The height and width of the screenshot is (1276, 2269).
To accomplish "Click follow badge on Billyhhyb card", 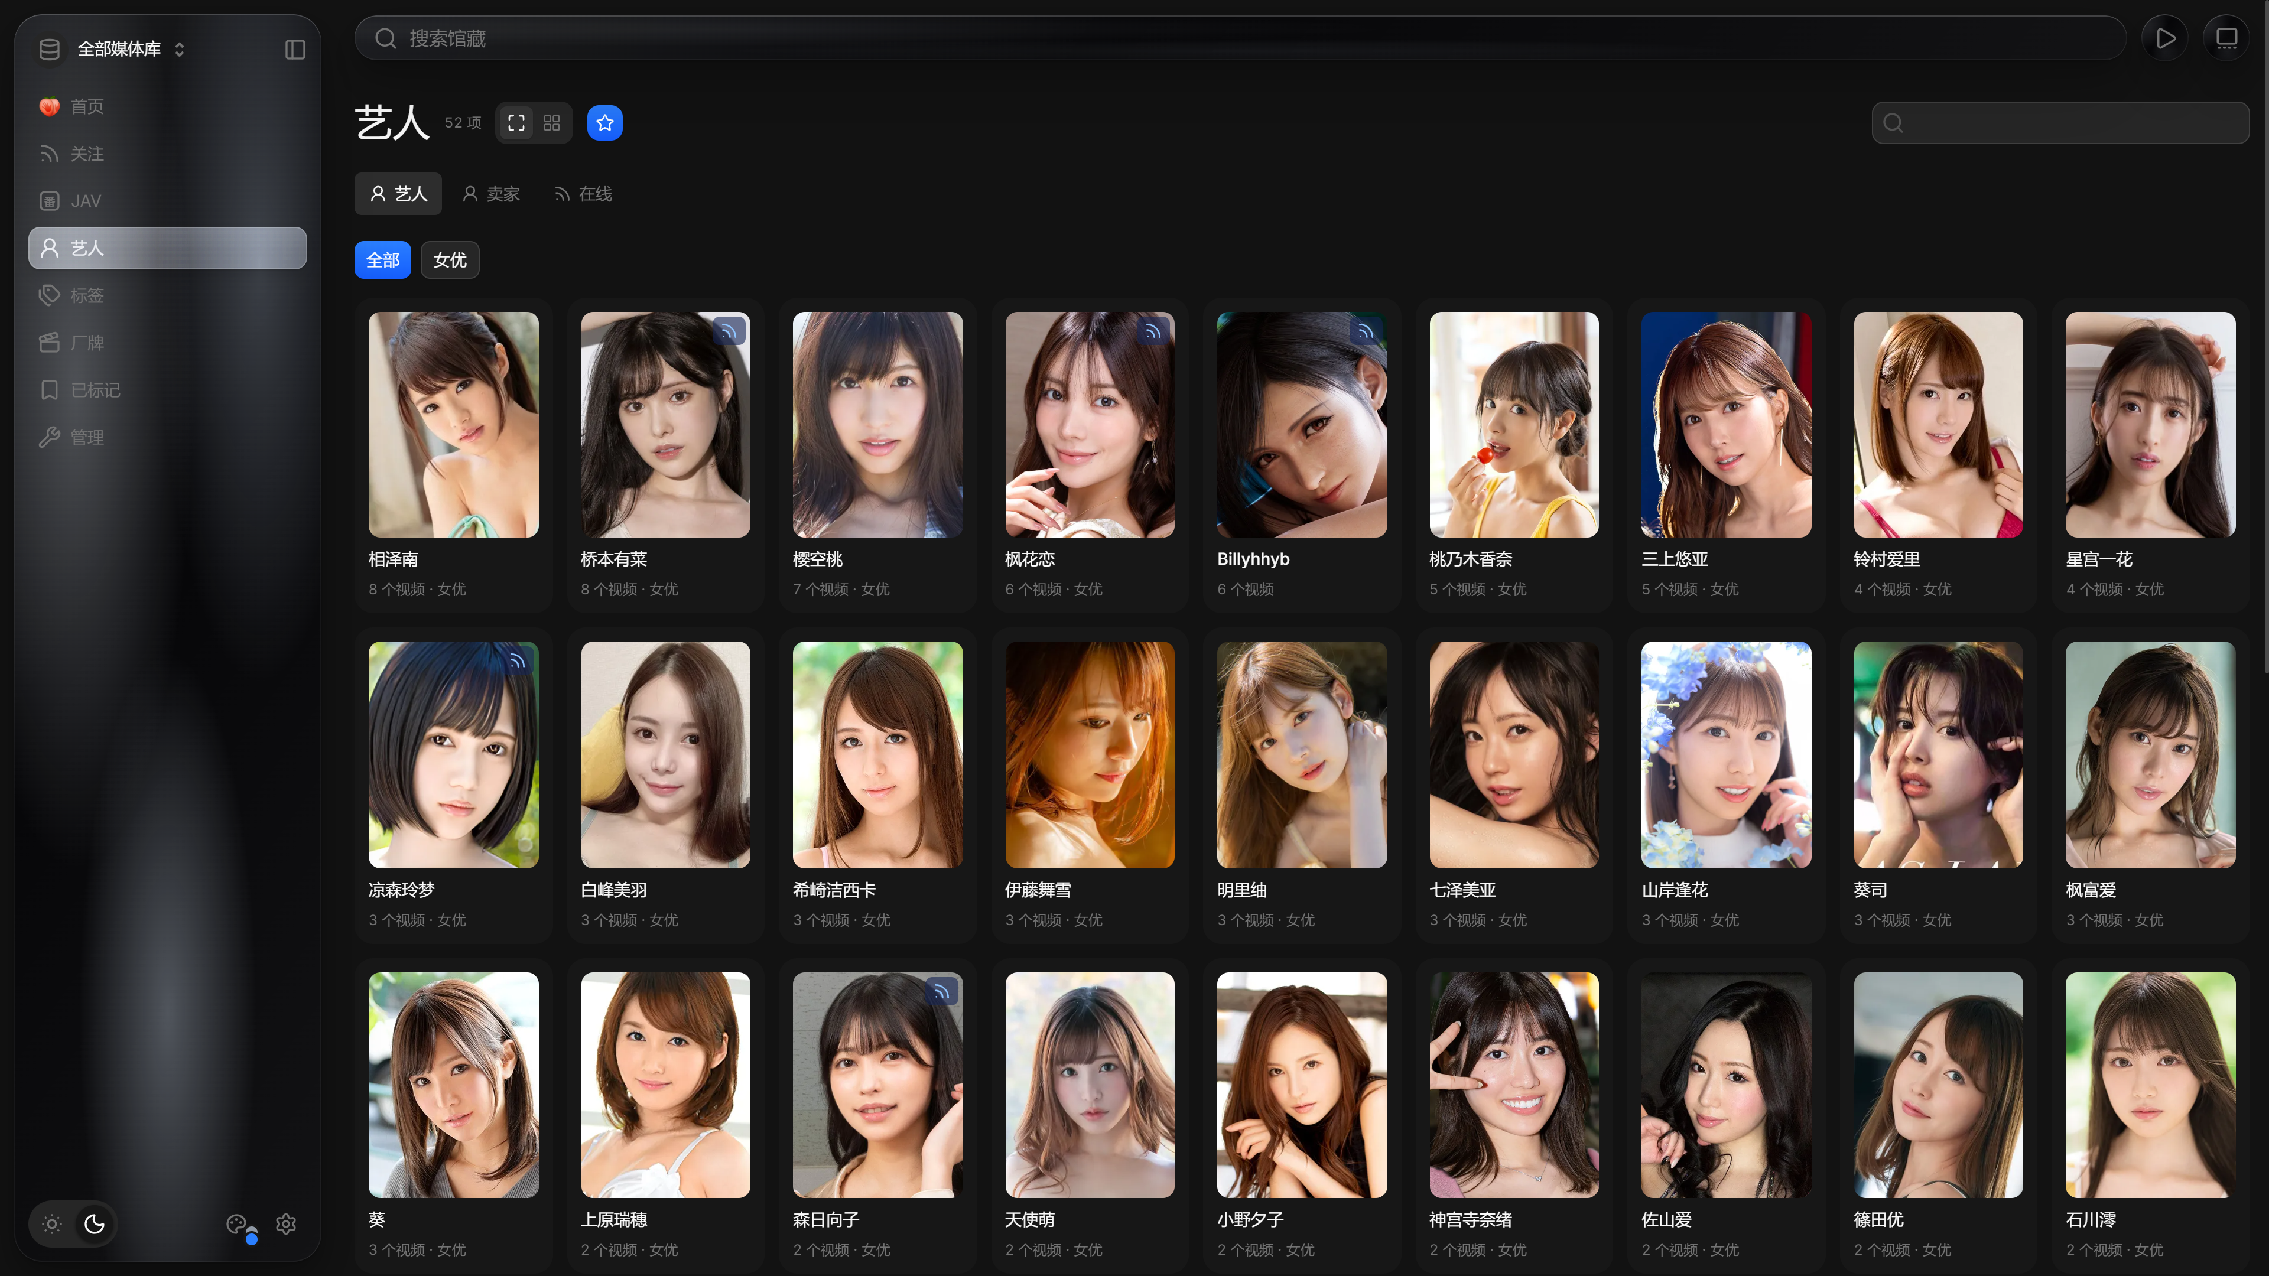I will click(x=1366, y=332).
